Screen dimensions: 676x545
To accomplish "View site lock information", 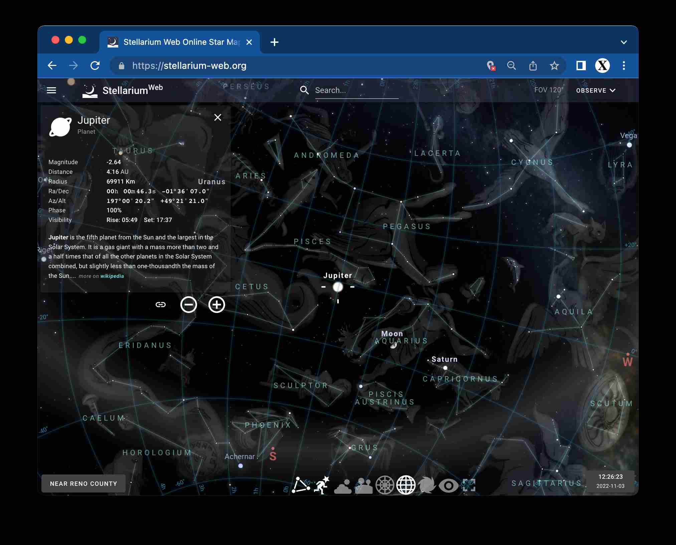I will (122, 66).
